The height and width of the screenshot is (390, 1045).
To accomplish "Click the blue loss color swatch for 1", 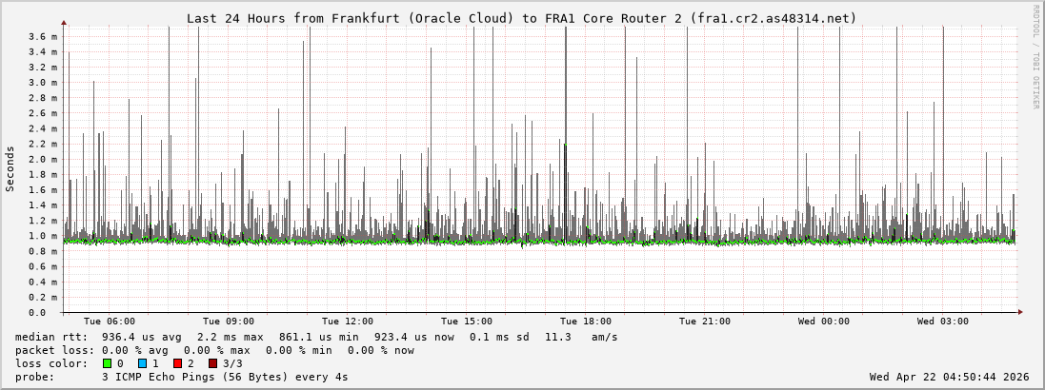I will pos(142,363).
